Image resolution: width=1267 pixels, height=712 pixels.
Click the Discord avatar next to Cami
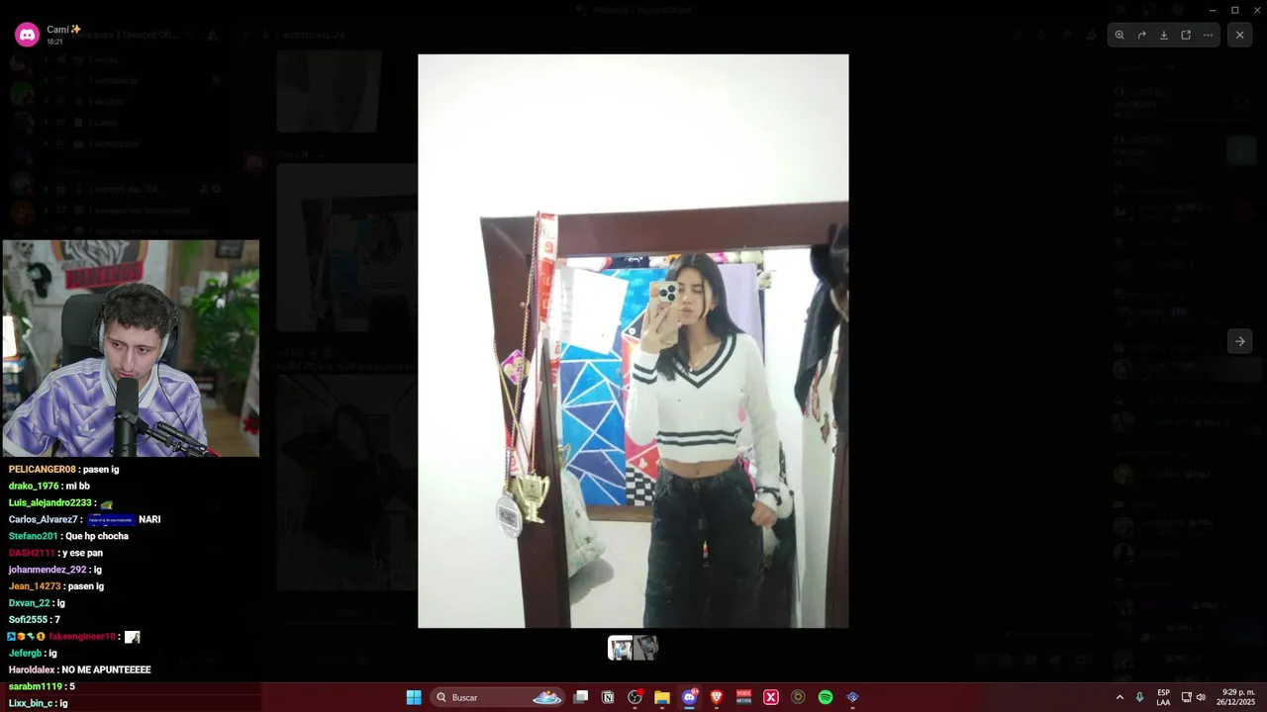[27, 35]
